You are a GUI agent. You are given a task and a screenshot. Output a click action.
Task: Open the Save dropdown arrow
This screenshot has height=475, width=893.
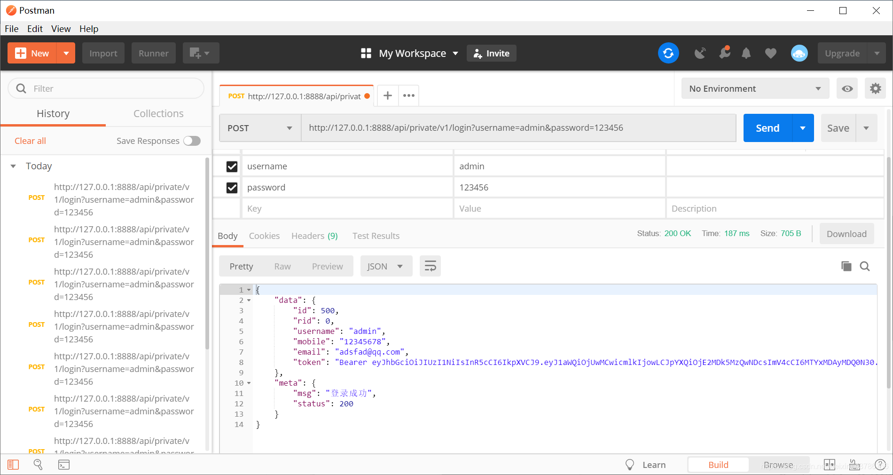pos(866,128)
